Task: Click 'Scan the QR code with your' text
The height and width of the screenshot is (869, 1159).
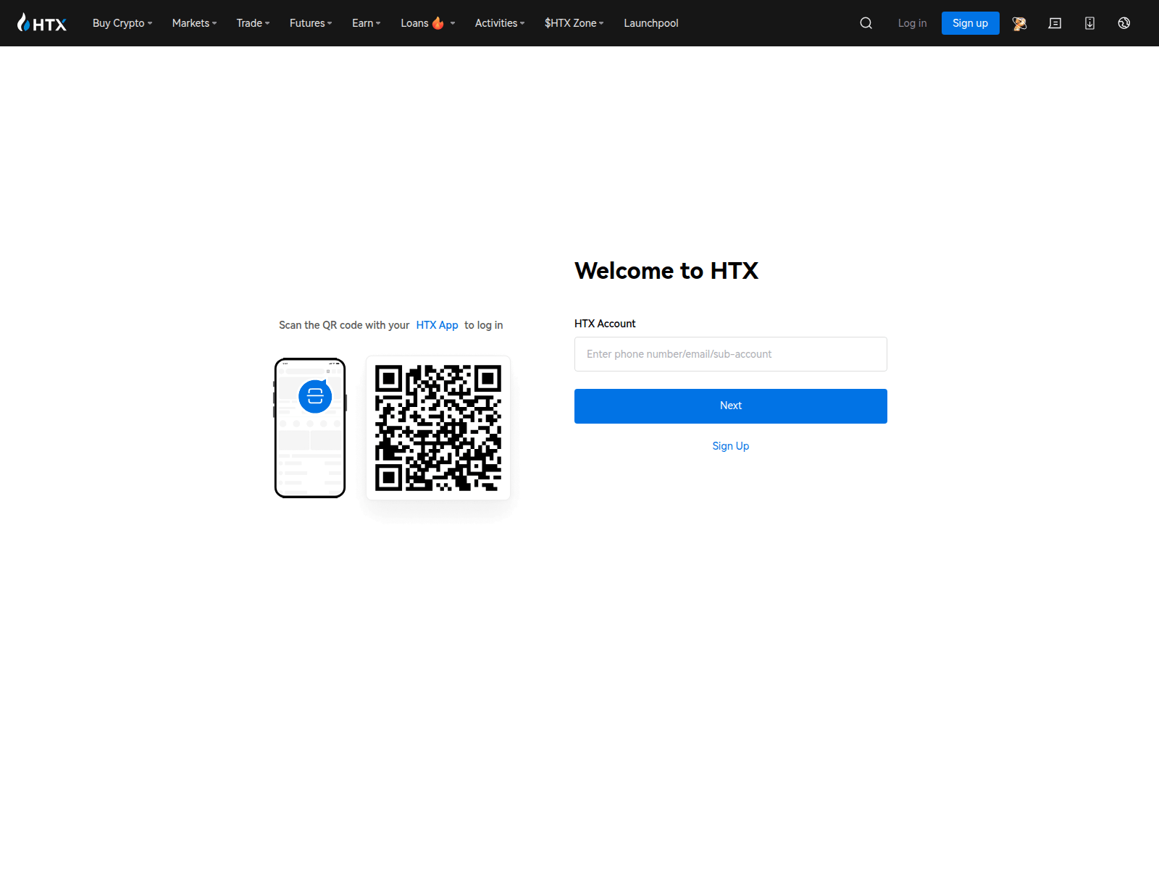Action: tap(344, 325)
